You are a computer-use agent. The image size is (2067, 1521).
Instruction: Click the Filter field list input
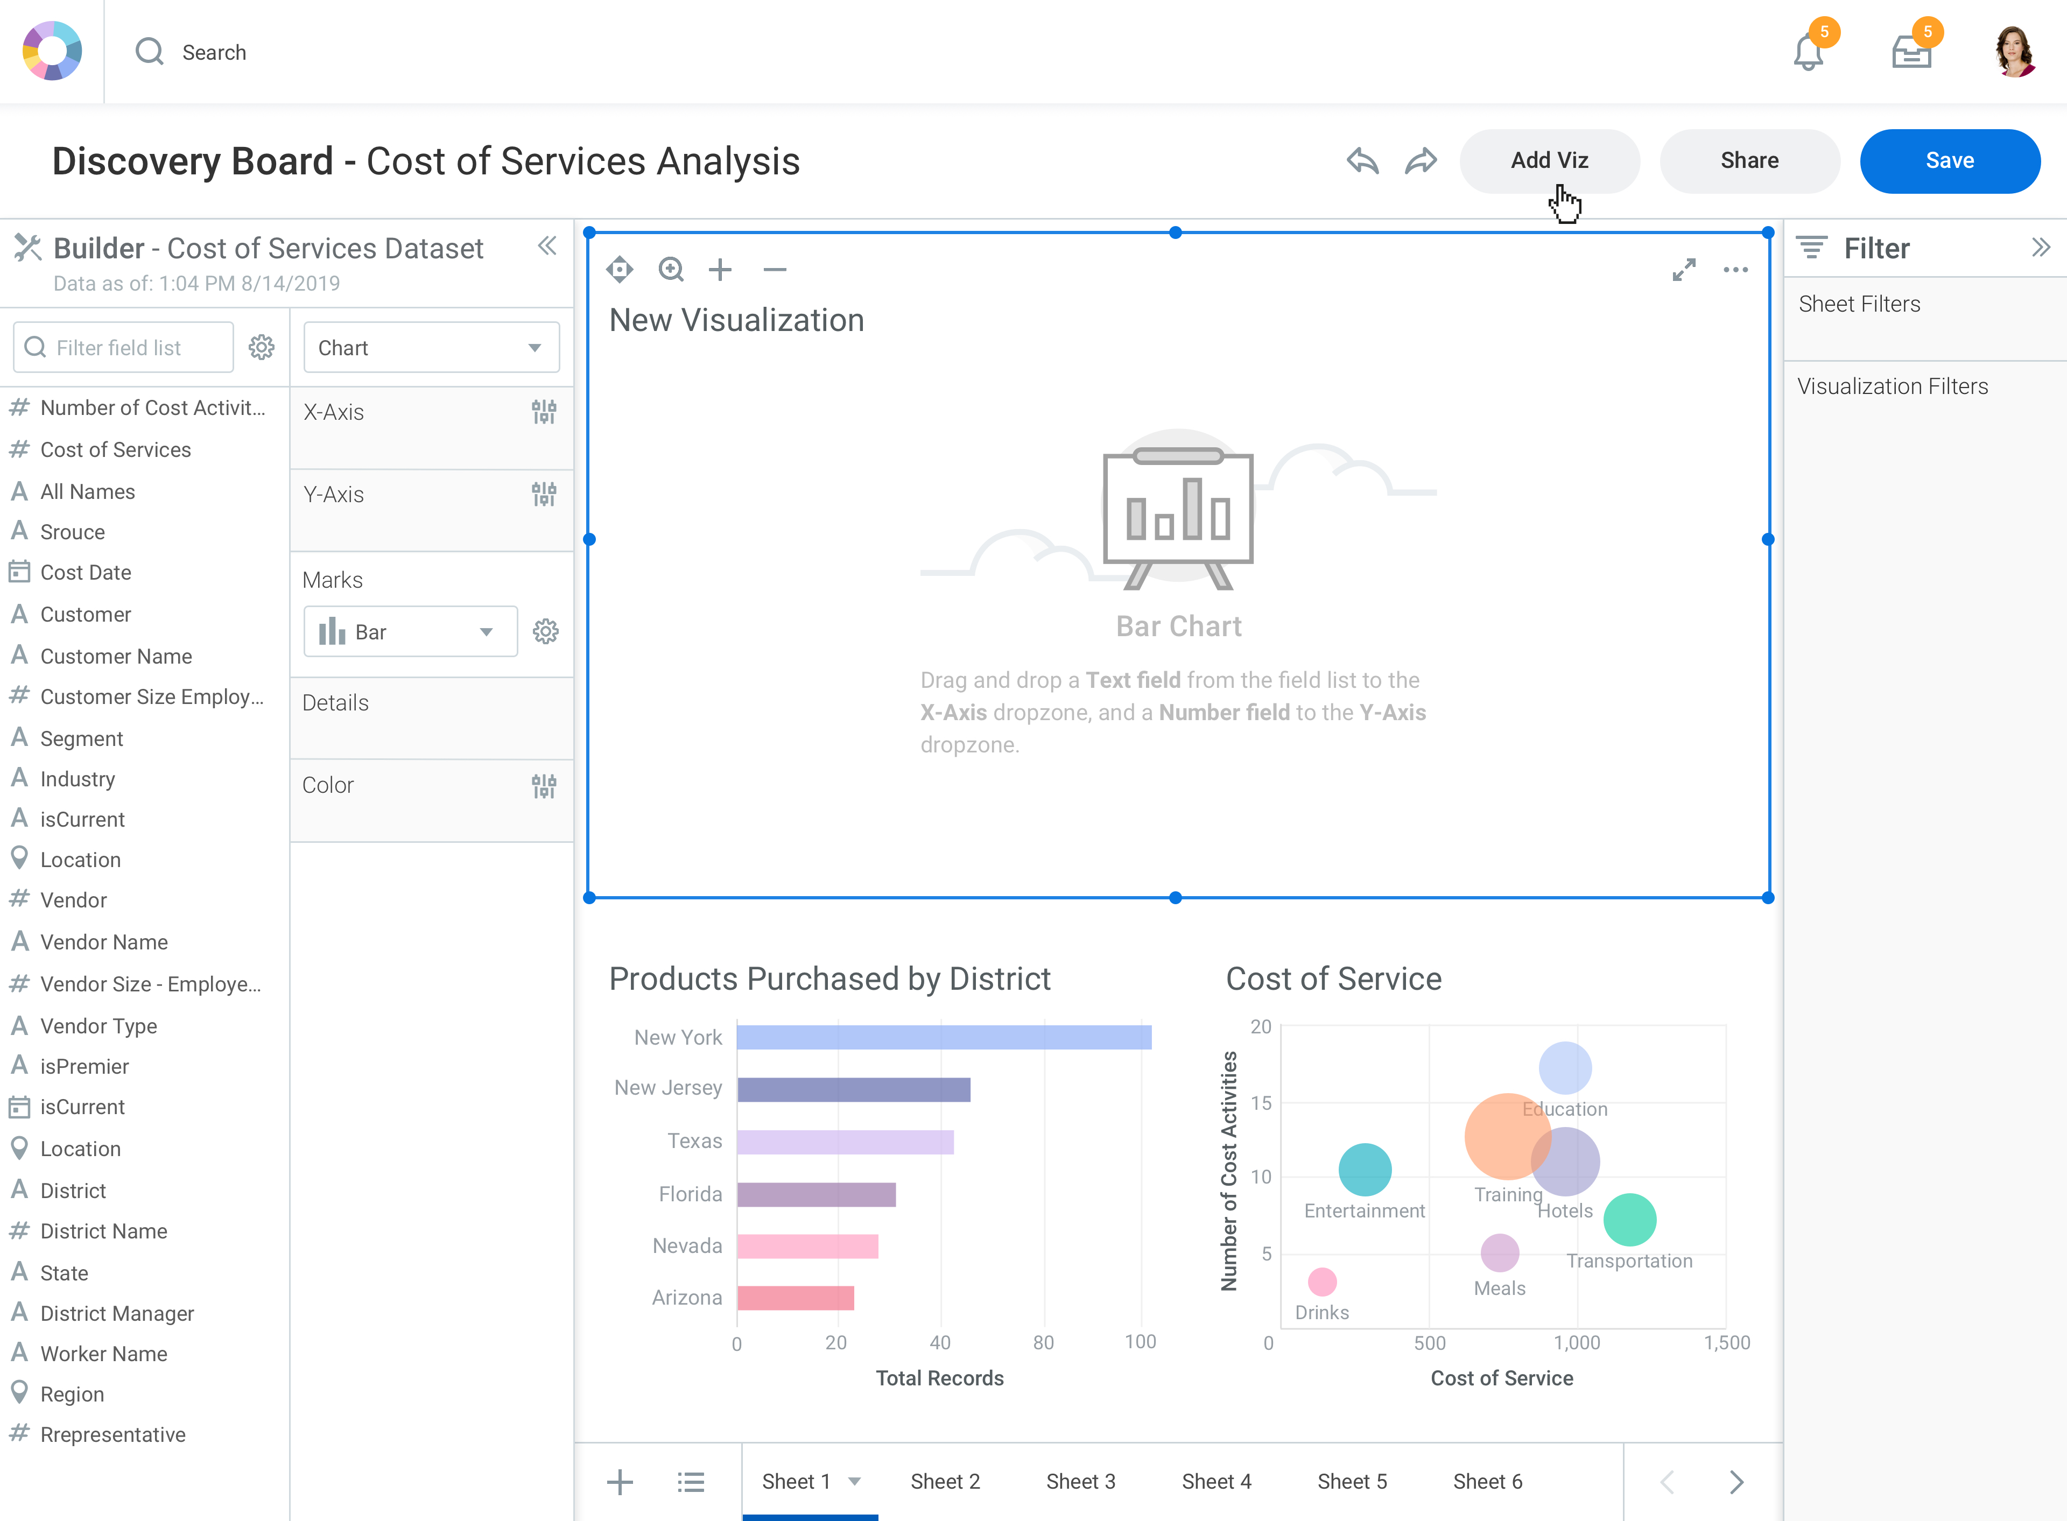pyautogui.click(x=124, y=347)
